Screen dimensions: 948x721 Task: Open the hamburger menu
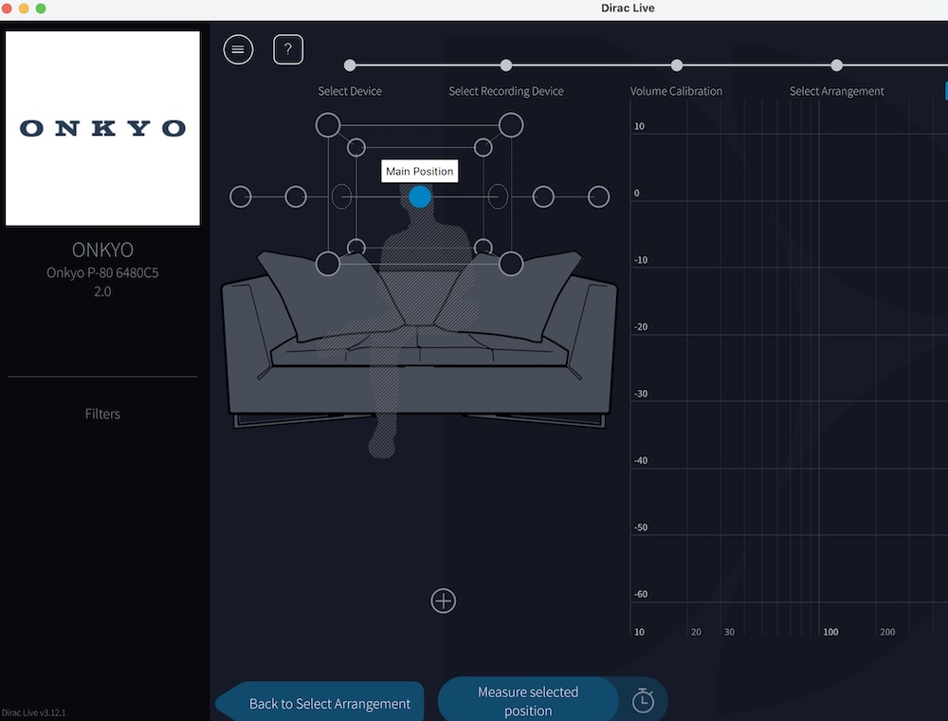[238, 49]
